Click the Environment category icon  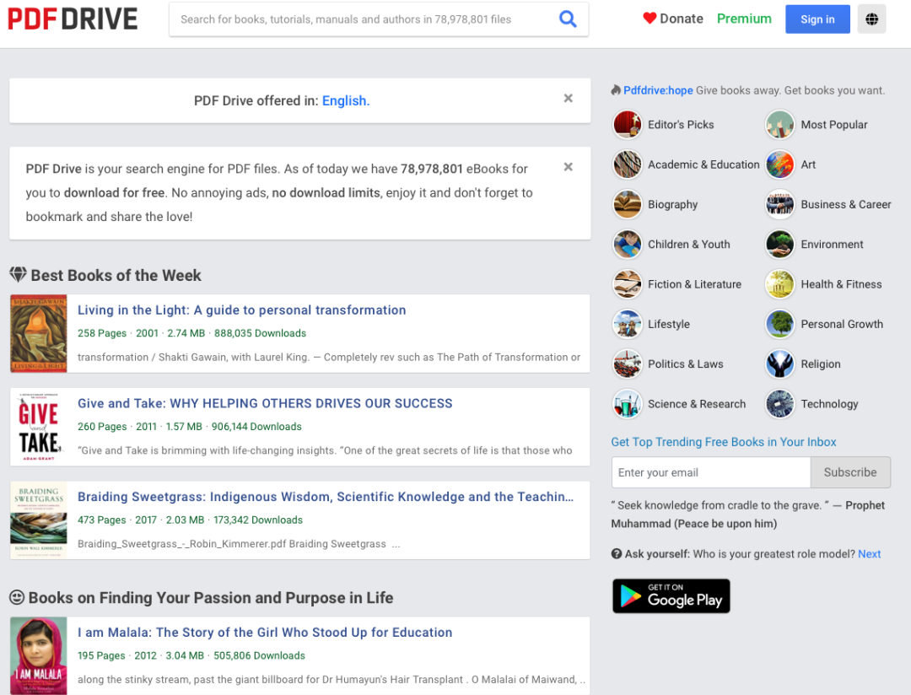coord(779,244)
